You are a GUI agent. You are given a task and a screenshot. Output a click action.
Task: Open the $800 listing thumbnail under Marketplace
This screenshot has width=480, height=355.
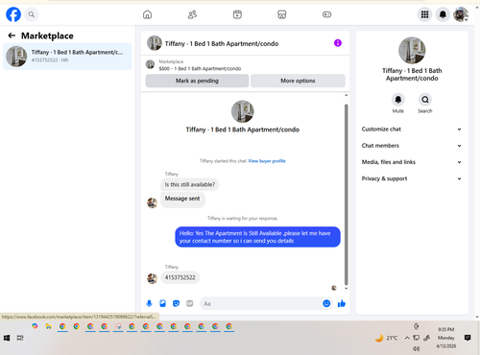click(x=150, y=64)
